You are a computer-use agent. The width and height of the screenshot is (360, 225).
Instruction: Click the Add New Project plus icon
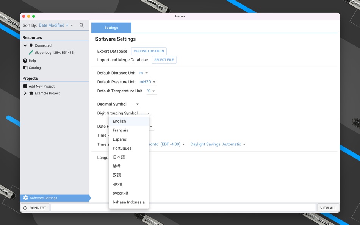(25, 86)
